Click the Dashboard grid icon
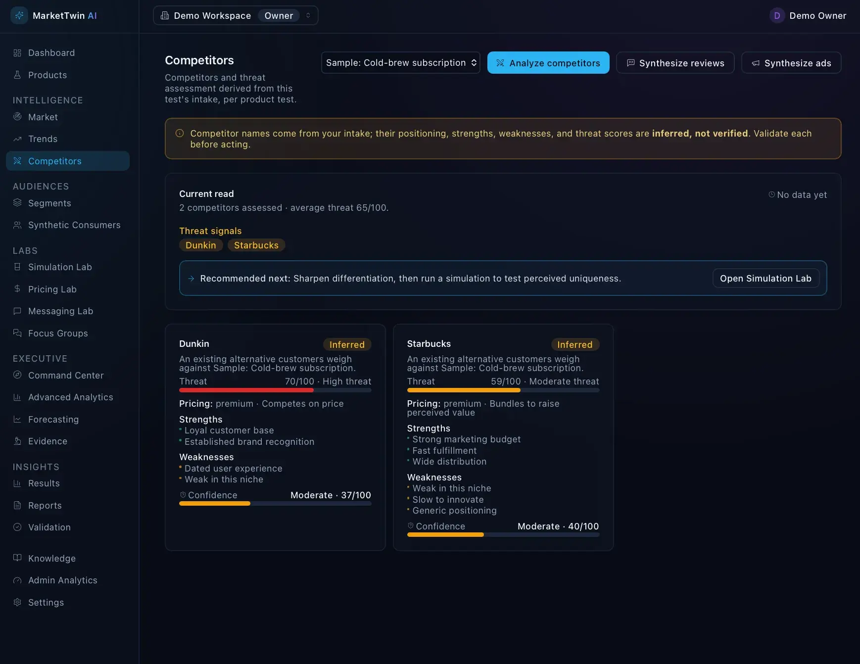Viewport: 860px width, 664px height. (17, 53)
